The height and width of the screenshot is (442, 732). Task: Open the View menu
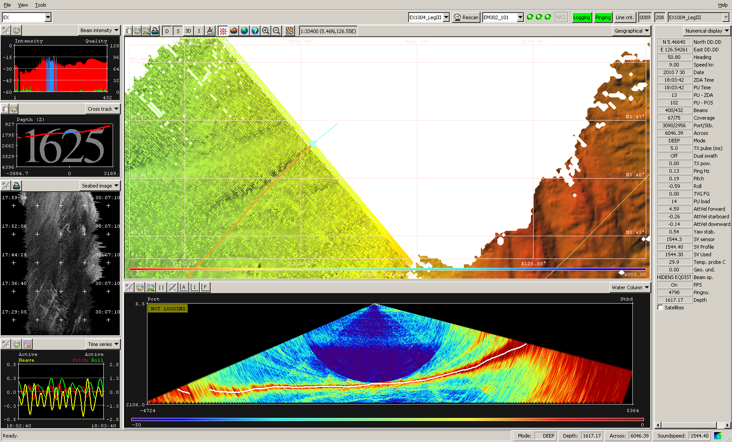(x=23, y=5)
